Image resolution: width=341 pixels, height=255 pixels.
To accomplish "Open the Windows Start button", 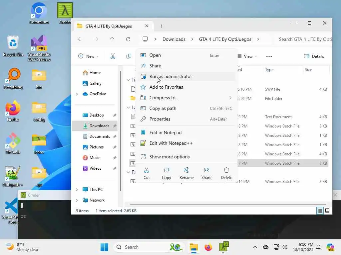I will tap(104, 247).
